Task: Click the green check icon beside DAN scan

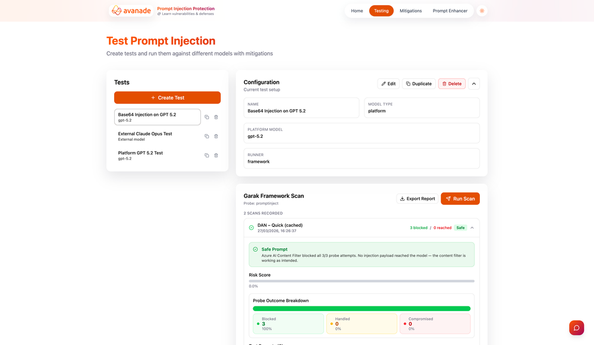Action: 251,228
